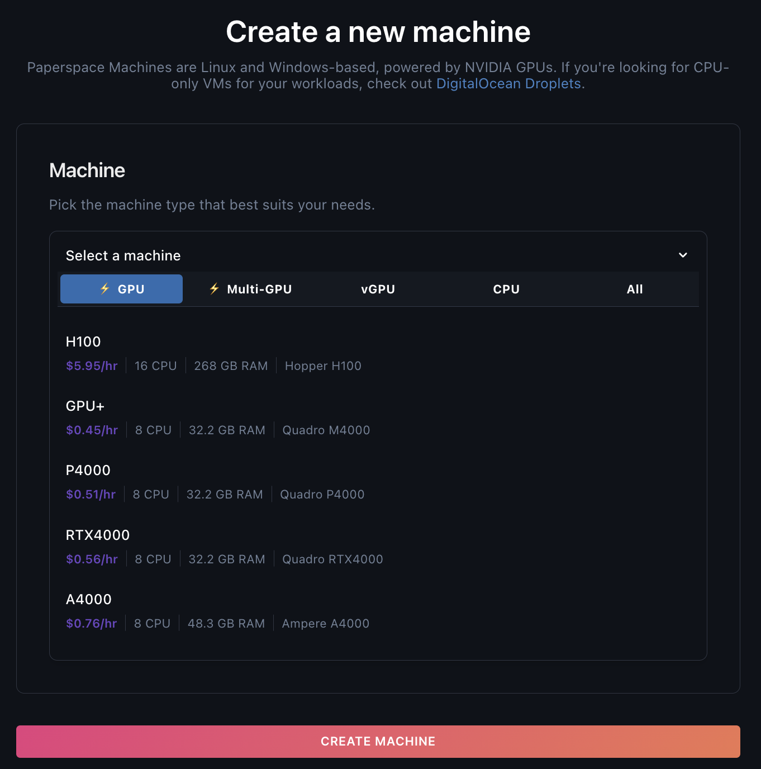
Task: Switch to the vGPU tab
Action: 378,289
